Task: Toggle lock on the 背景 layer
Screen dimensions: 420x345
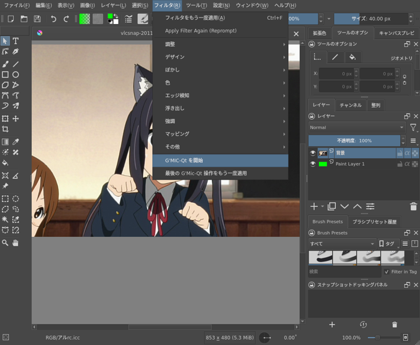Action: (400, 153)
